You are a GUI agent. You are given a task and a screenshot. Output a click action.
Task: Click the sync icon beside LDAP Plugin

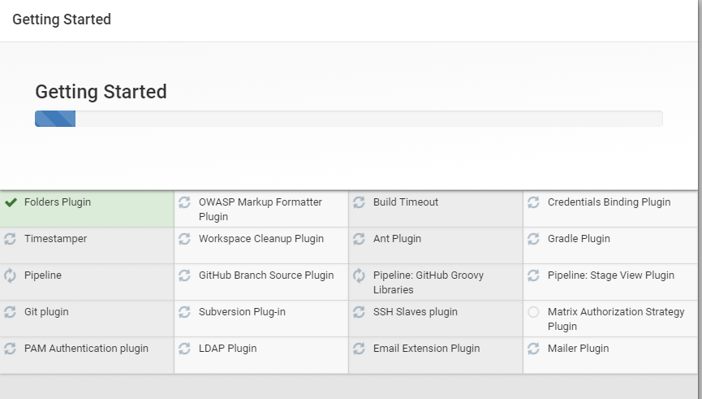click(184, 349)
